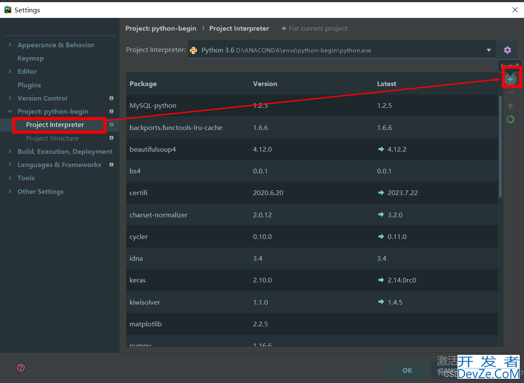The image size is (524, 383).
Task: Select the MySQL-python package row
Action: coord(312,106)
